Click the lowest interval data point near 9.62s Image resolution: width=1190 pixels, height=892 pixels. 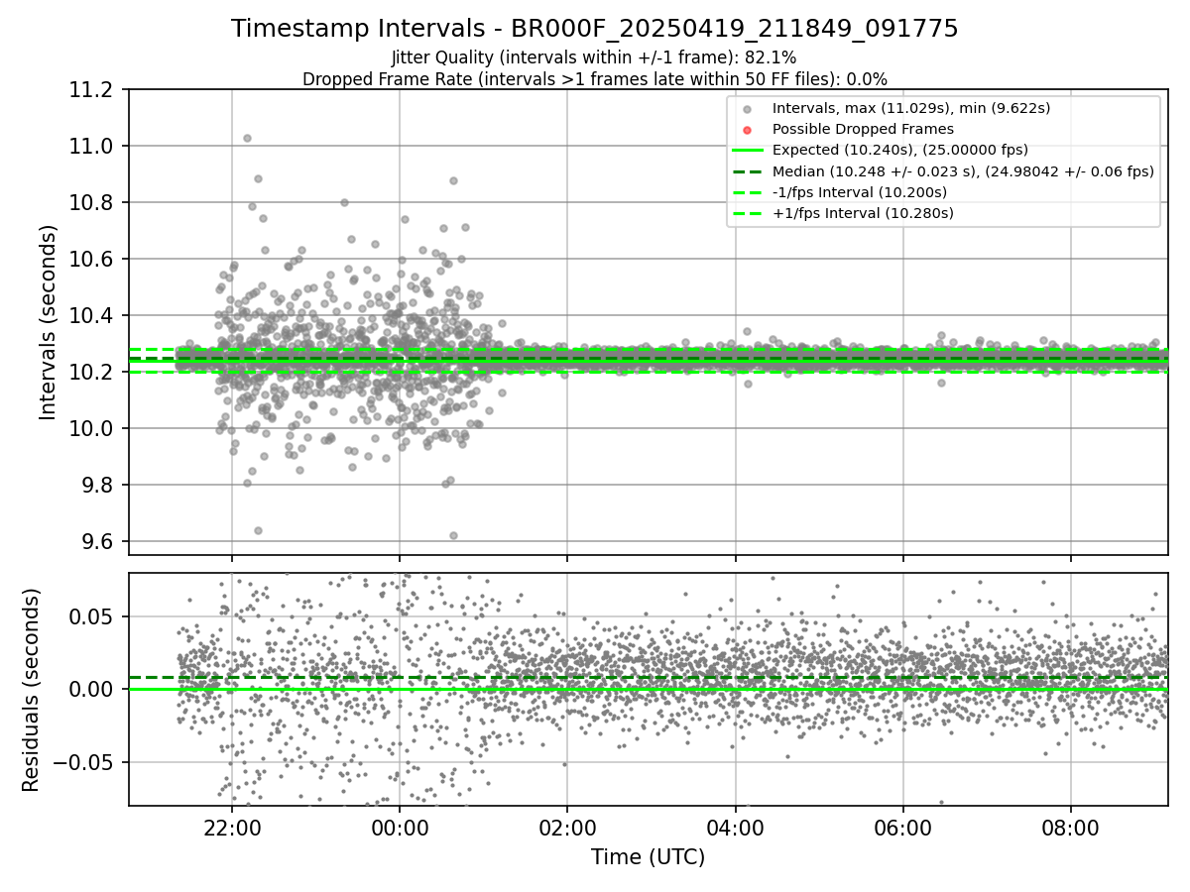coord(453,535)
